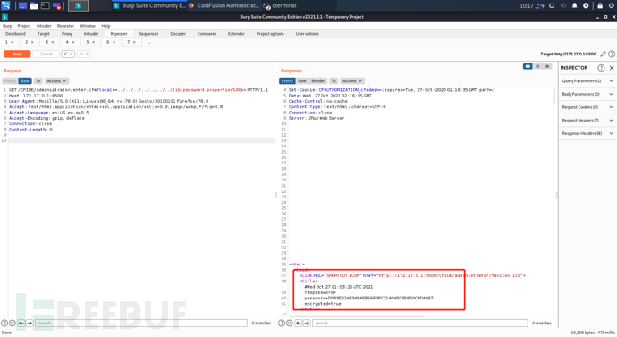
Task: Open history forward dropdown arrow
Action: pos(87,54)
